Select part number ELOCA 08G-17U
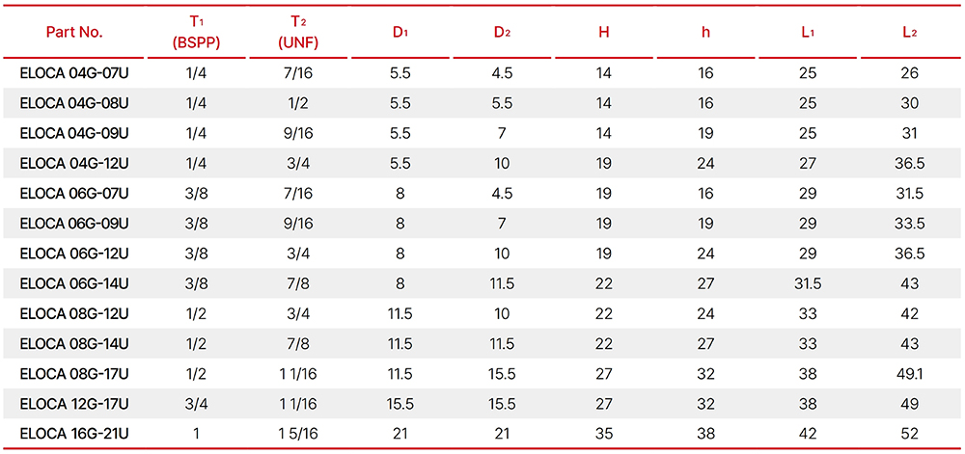This screenshot has height=454, width=965. (74, 374)
